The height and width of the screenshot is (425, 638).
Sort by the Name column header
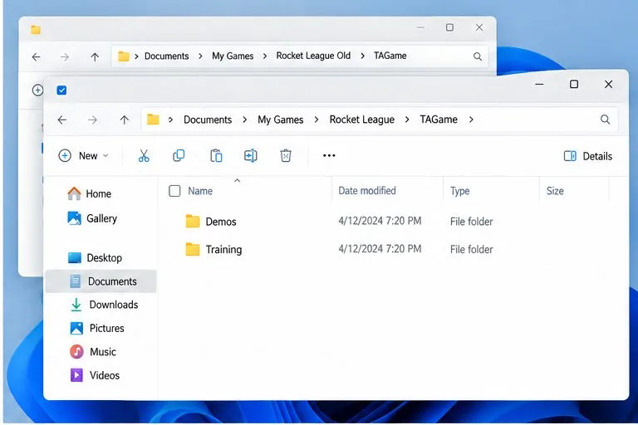click(x=200, y=191)
